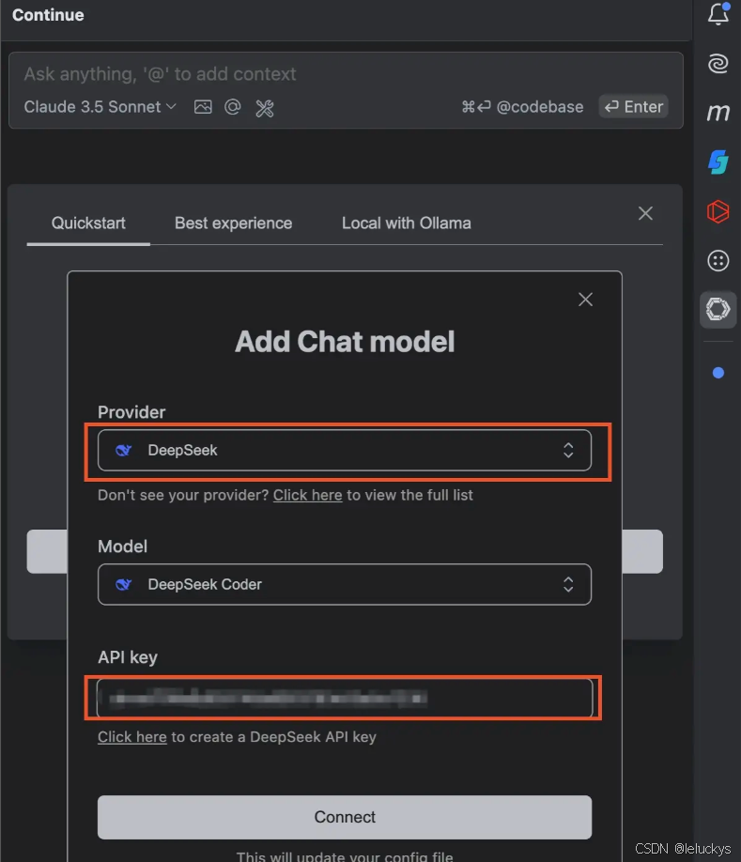
Task: Open the Claude 3.5 Sonnet model selector
Action: [x=100, y=107]
